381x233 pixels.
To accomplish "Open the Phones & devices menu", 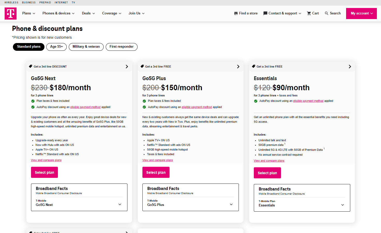I will [x=58, y=13].
